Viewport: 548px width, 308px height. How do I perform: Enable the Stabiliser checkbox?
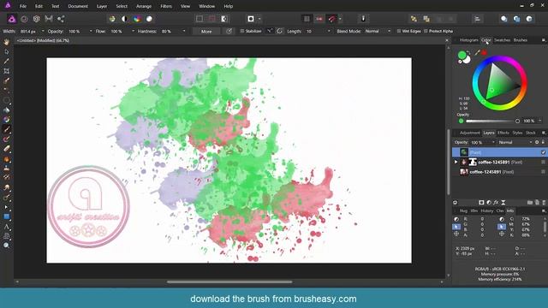pos(241,31)
